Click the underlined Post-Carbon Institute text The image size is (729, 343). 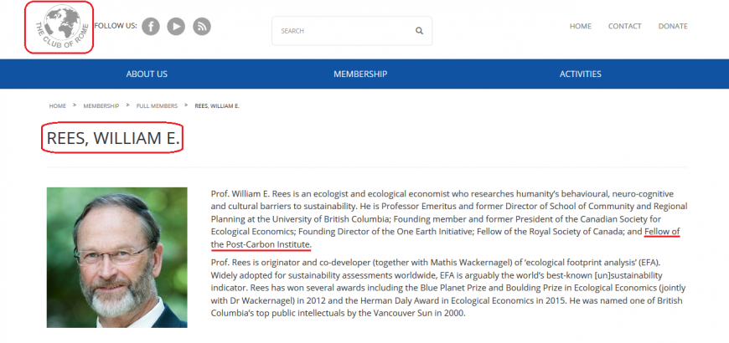click(x=269, y=244)
